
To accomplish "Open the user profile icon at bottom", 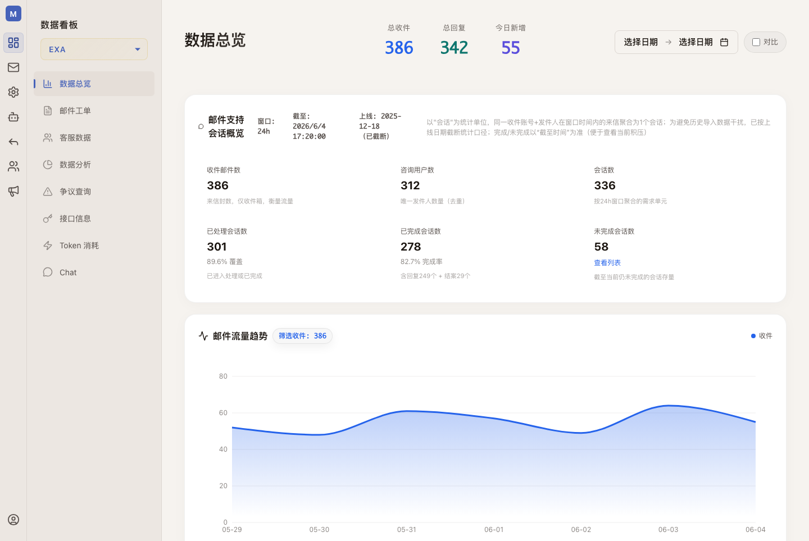I will (13, 520).
